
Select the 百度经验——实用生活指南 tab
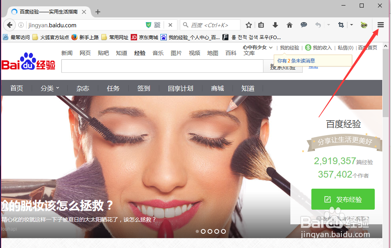pos(49,12)
